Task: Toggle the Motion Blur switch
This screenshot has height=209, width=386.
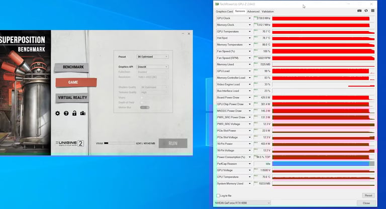Action: click(x=145, y=108)
